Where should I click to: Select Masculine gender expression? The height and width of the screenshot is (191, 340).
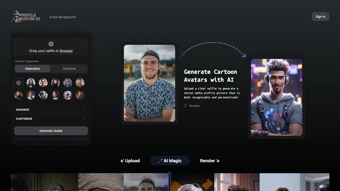click(33, 69)
